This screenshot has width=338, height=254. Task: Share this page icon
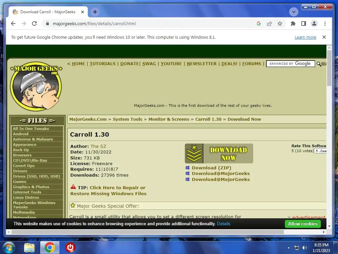pos(269,23)
